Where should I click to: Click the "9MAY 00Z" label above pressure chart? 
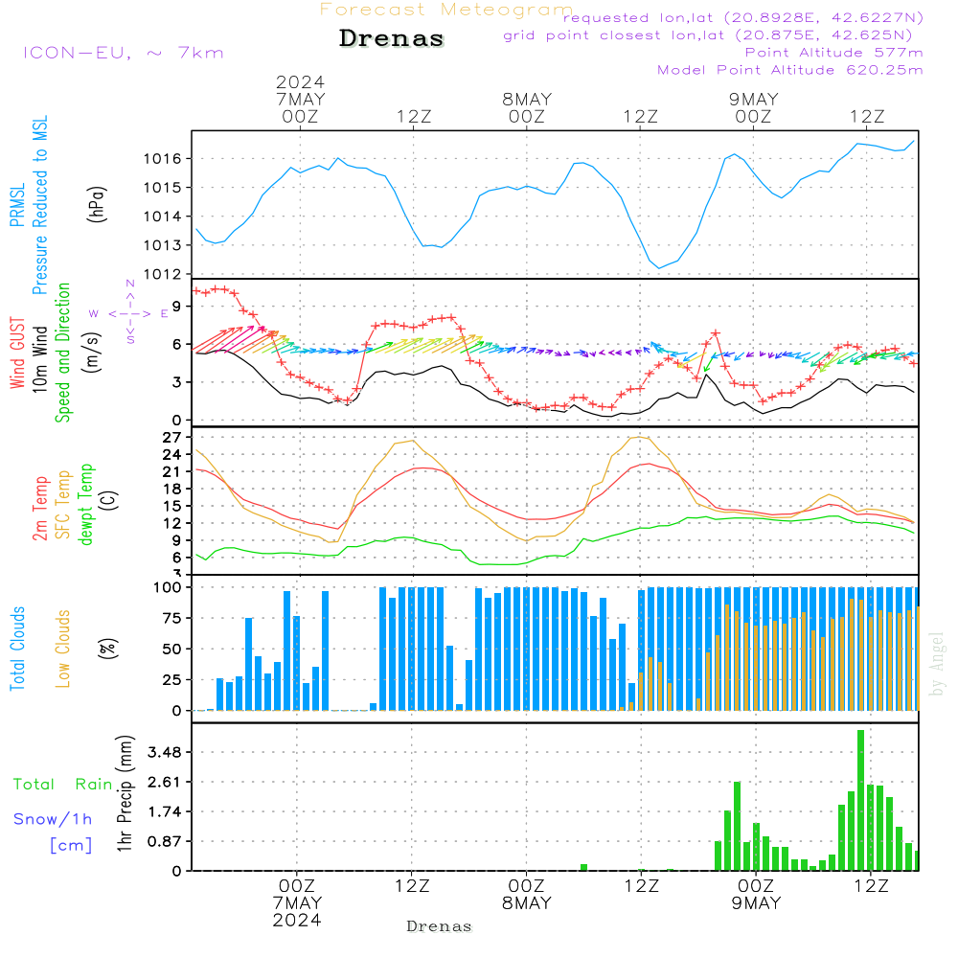(753, 107)
